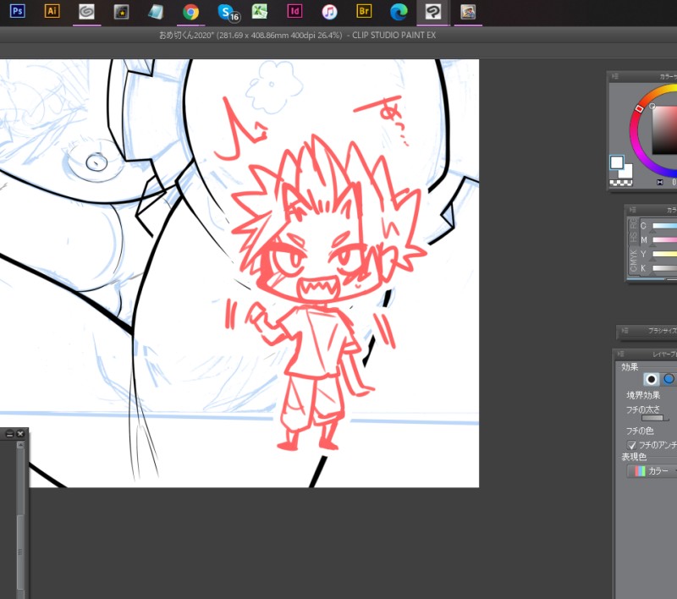The height and width of the screenshot is (599, 677).
Task: Open the film-star media app in taskbar
Action: pyautogui.click(x=121, y=12)
